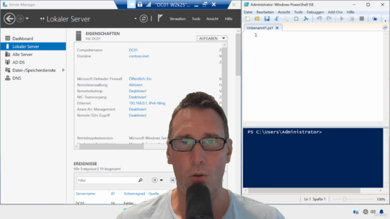Open the AUFGABEN dropdown
390x219 pixels.
point(211,38)
